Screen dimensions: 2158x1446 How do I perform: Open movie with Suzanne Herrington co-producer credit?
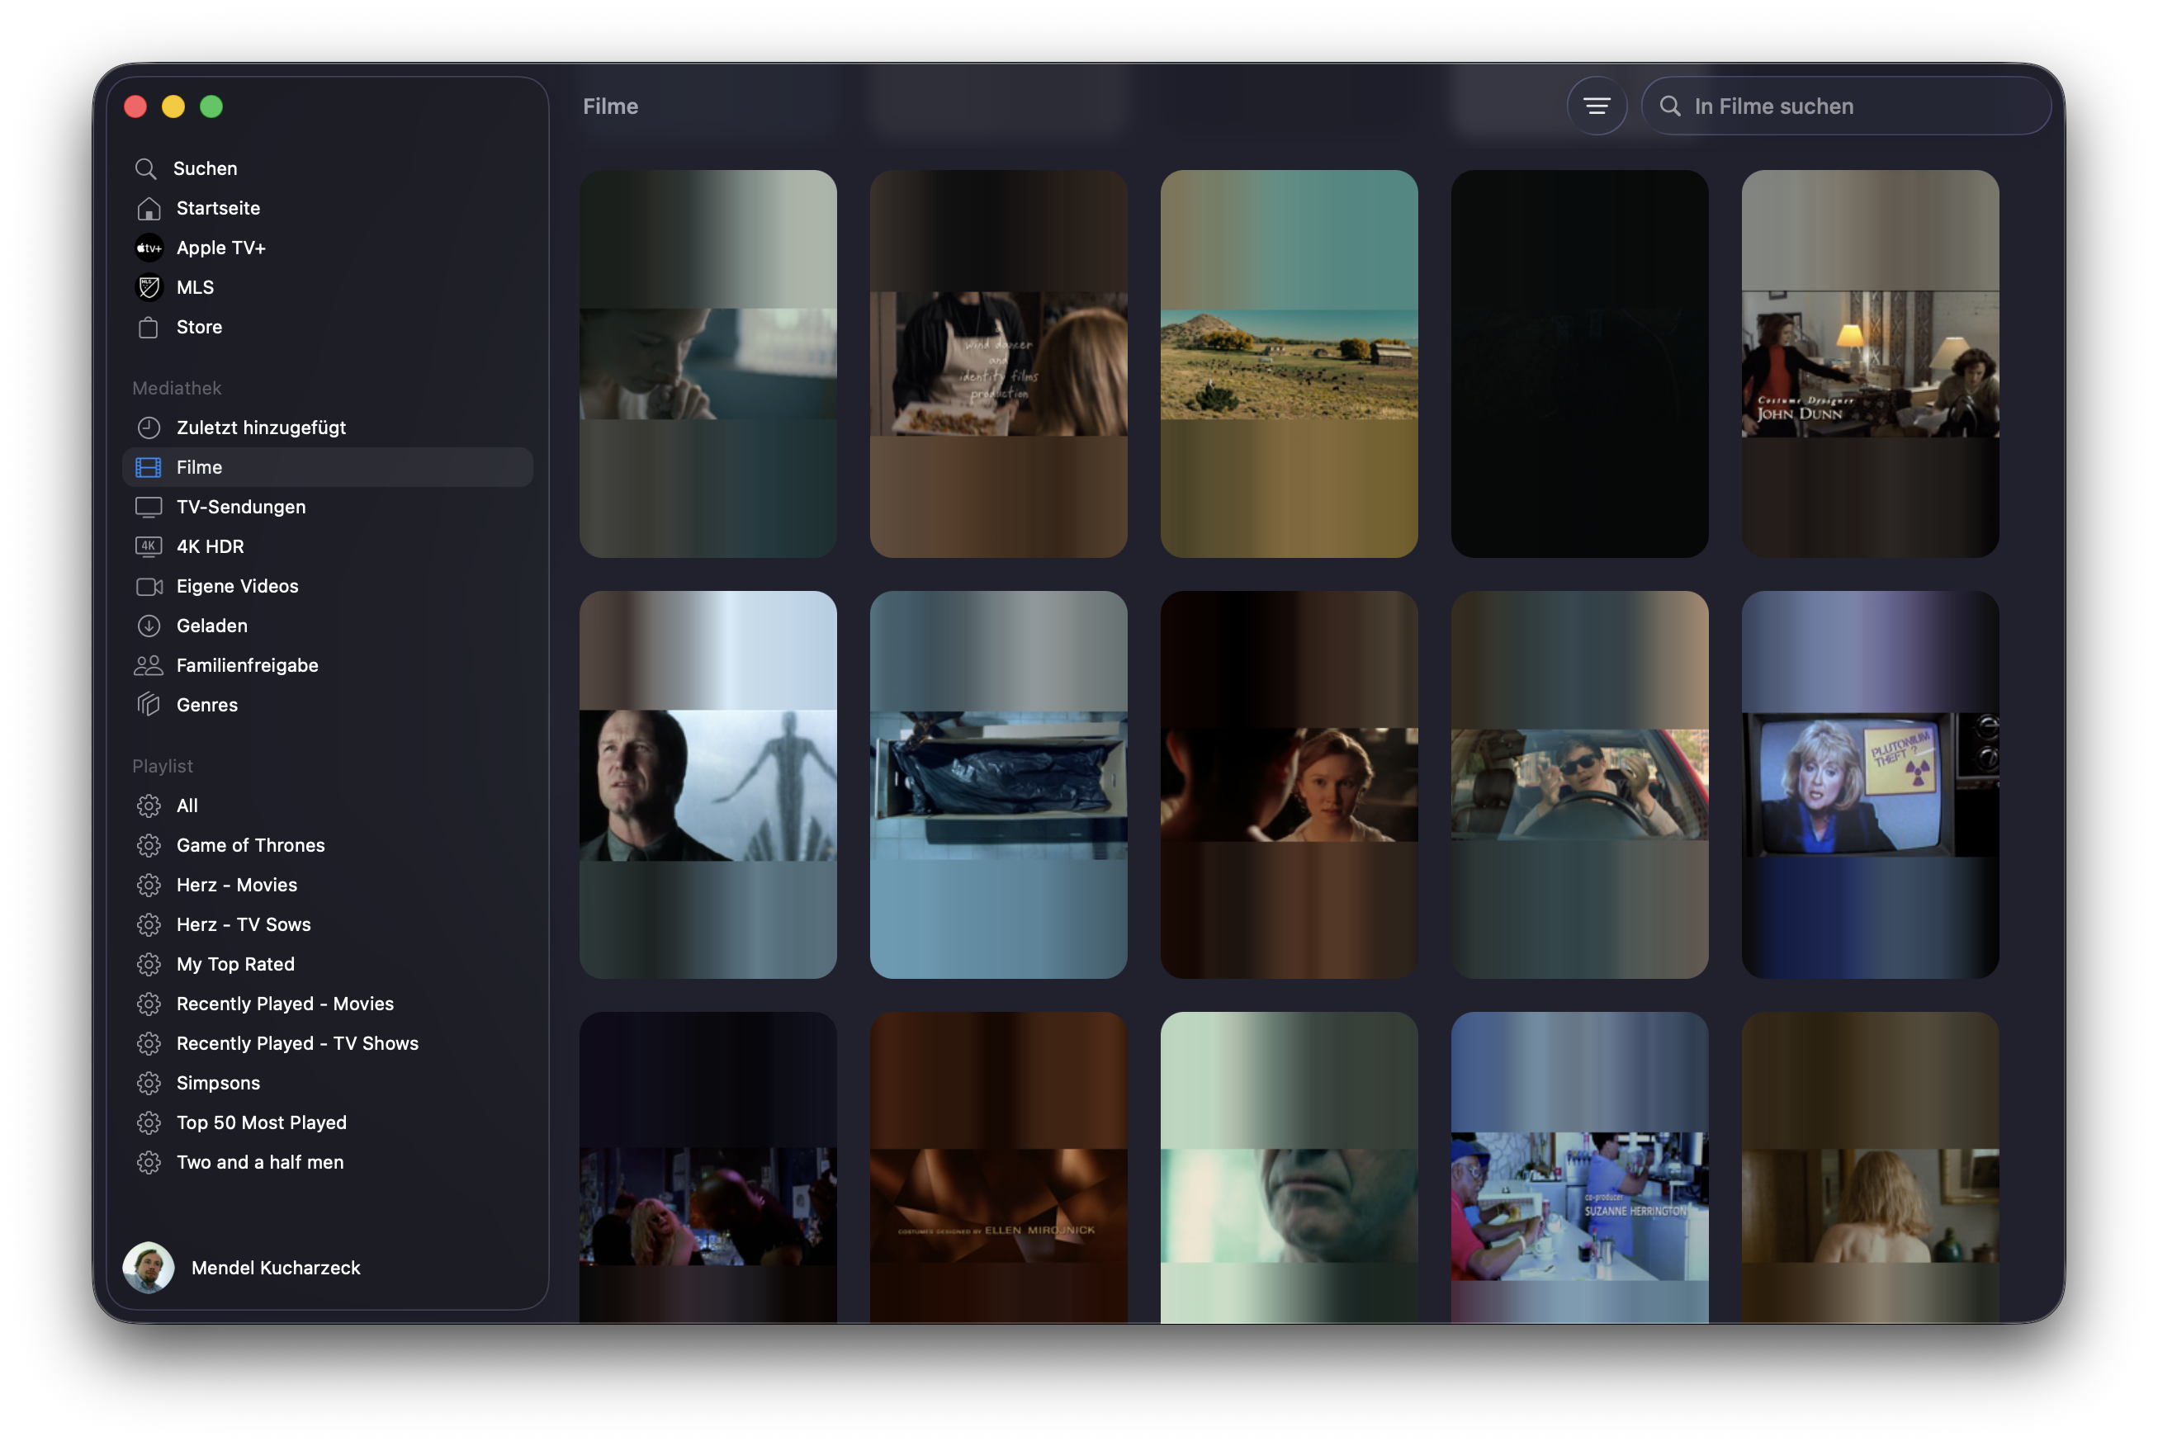1578,1168
